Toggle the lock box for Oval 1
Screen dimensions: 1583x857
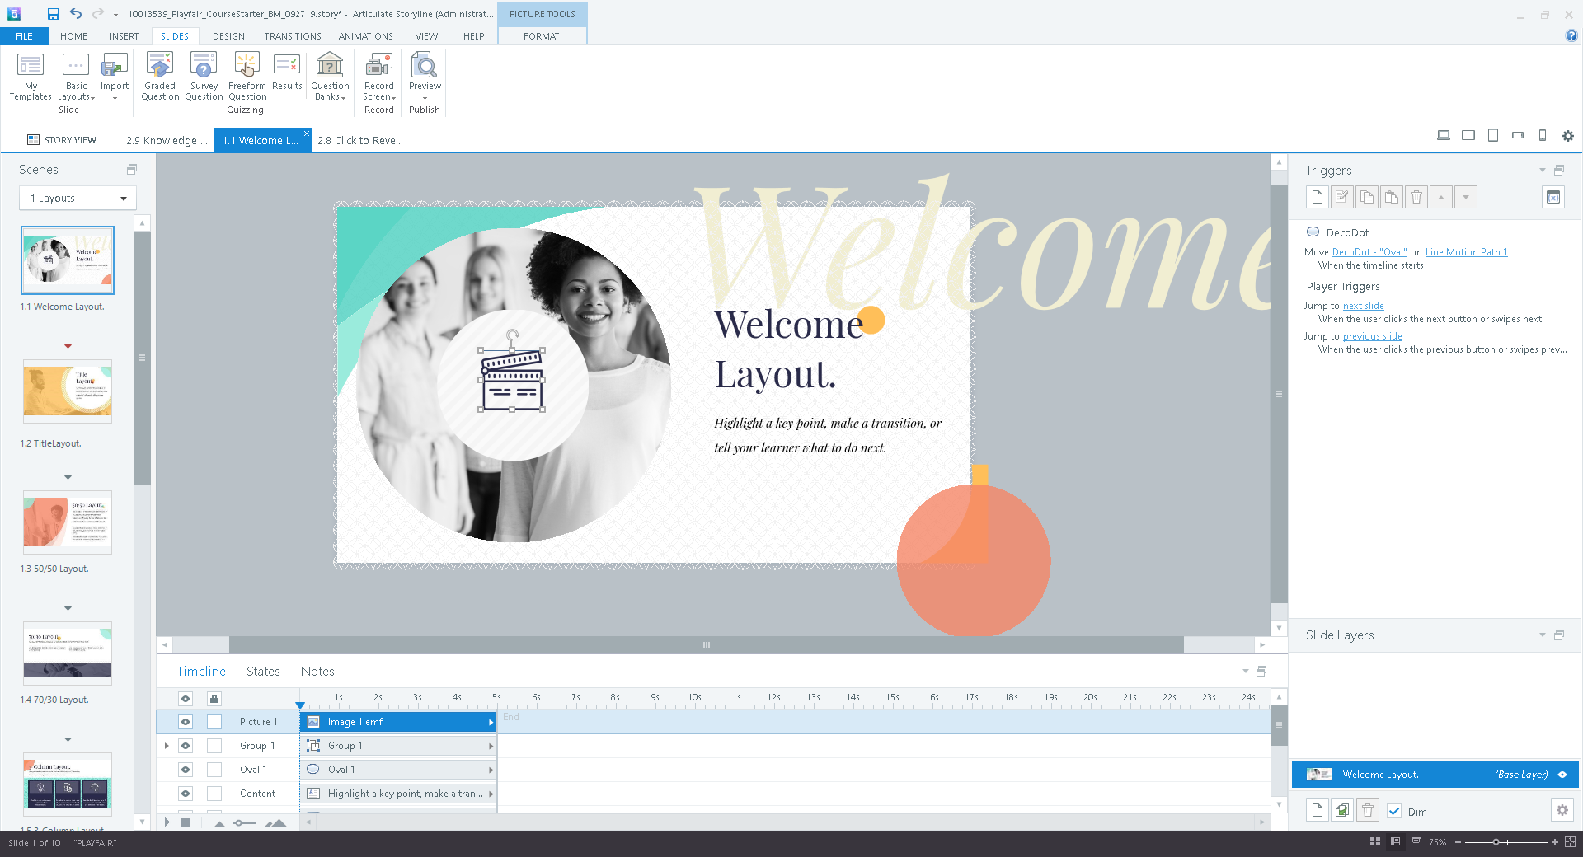(x=214, y=770)
